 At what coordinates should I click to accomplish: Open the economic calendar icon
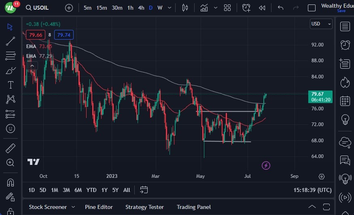345,101
